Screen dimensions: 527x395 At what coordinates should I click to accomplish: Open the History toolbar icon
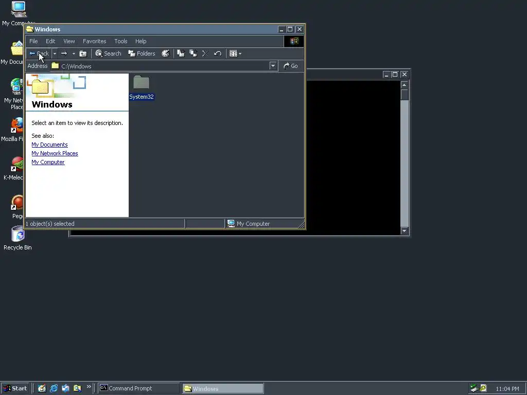coord(166,53)
